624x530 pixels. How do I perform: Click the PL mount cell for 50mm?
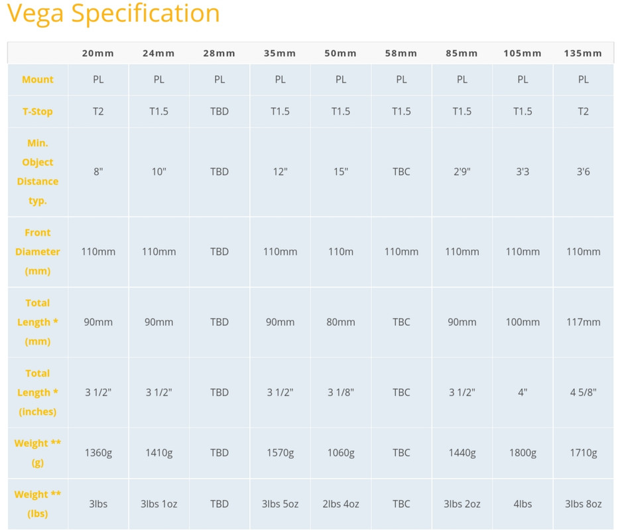pos(341,79)
